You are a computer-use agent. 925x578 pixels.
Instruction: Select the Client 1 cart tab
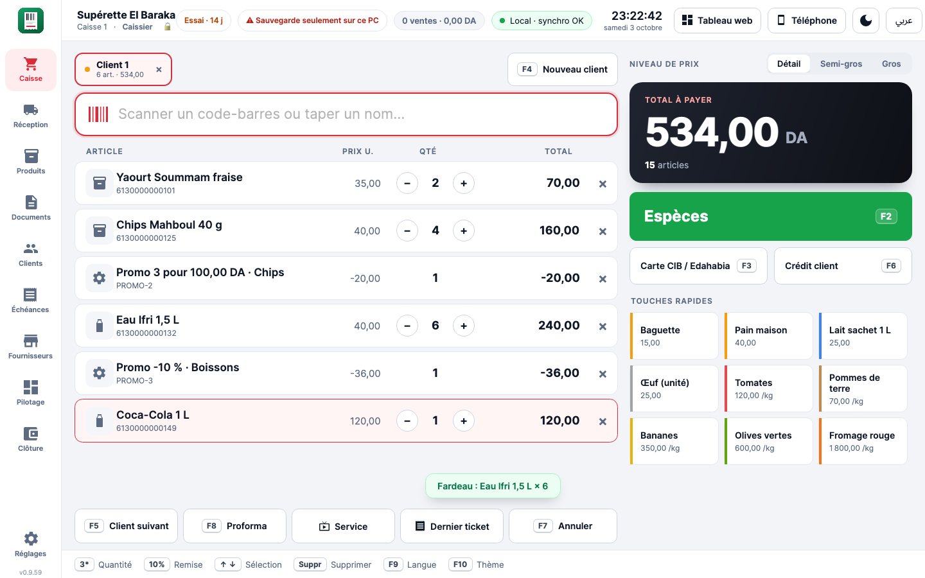(123, 69)
